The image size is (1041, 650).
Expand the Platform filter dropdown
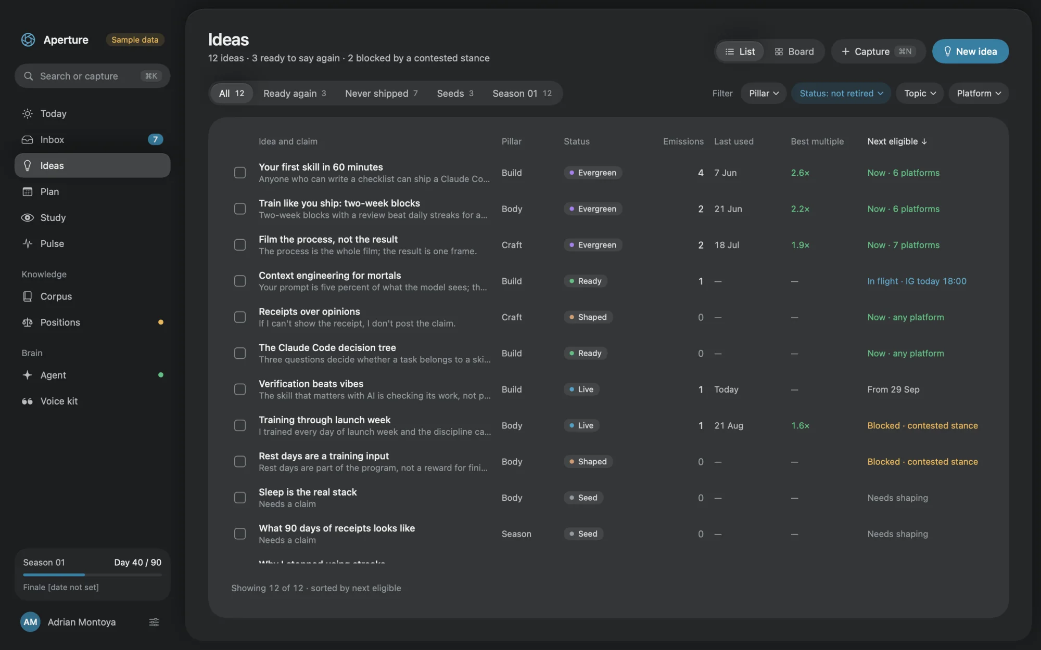979,93
